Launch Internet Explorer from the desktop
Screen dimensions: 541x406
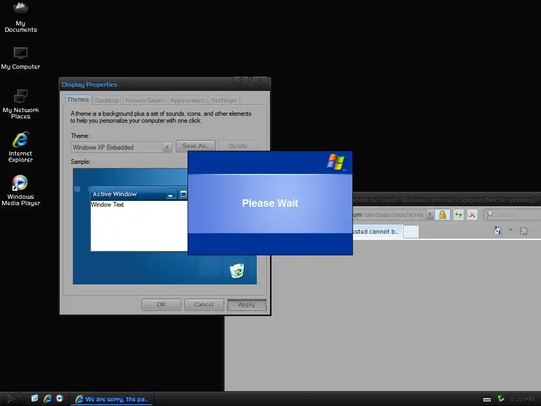[x=21, y=147]
